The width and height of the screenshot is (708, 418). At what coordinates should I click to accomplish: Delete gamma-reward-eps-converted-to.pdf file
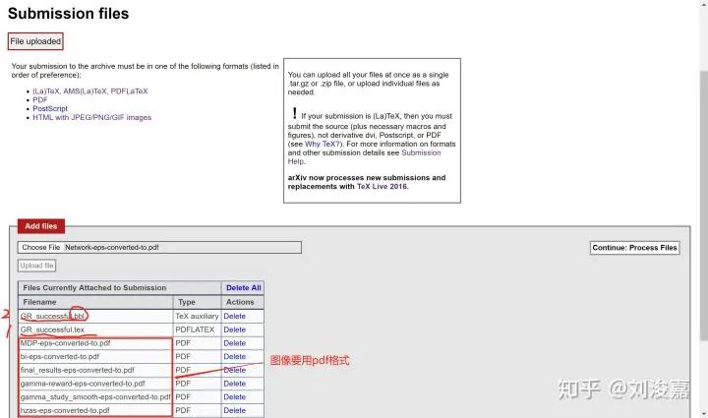coord(234,384)
